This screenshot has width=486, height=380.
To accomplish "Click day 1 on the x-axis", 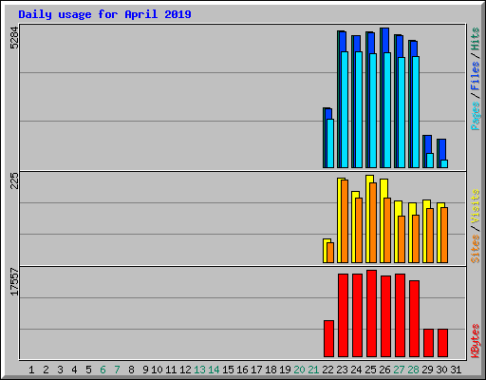I will [31, 370].
